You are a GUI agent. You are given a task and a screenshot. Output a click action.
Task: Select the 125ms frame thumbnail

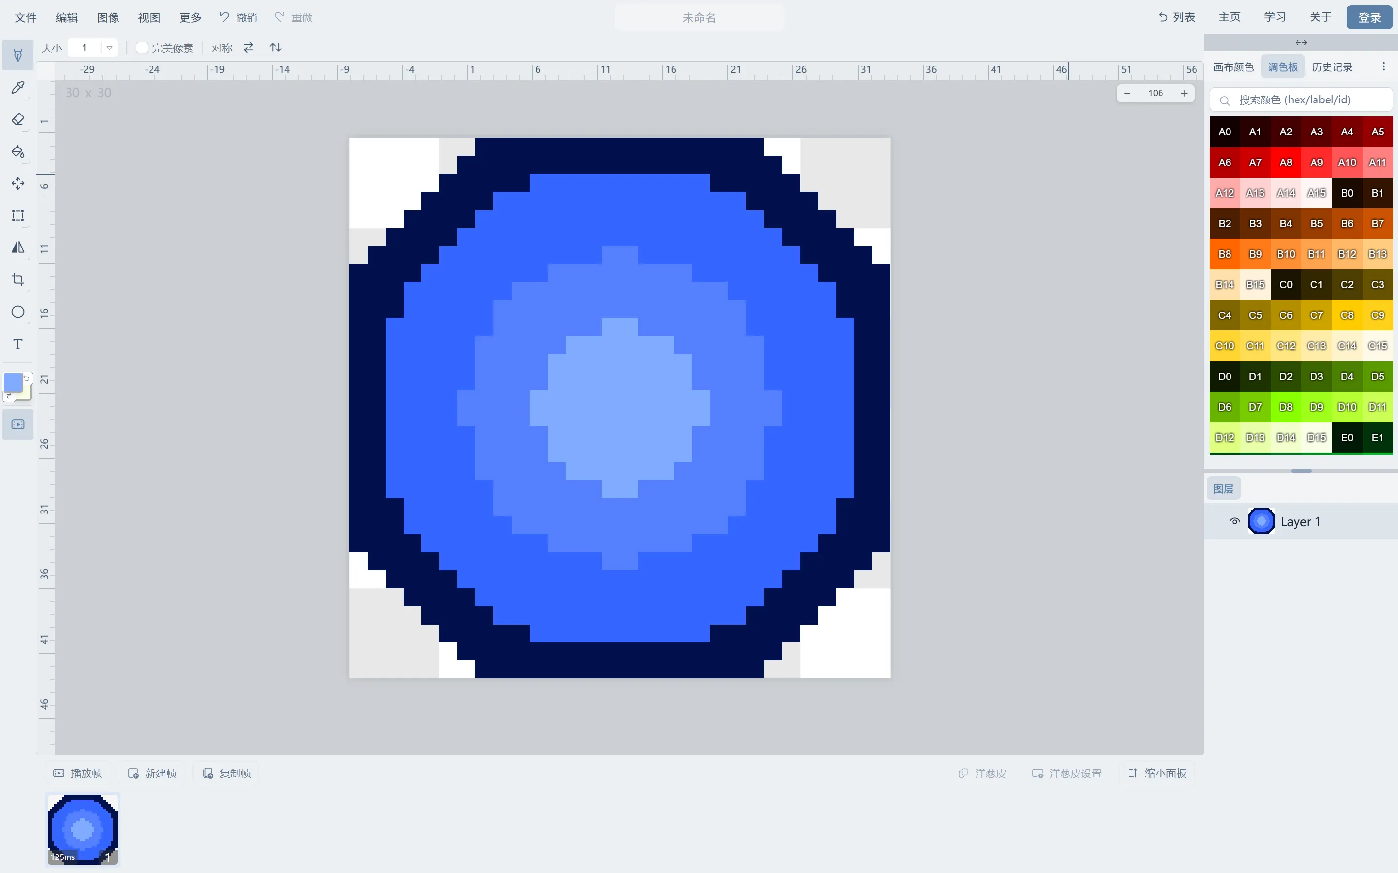click(x=82, y=829)
